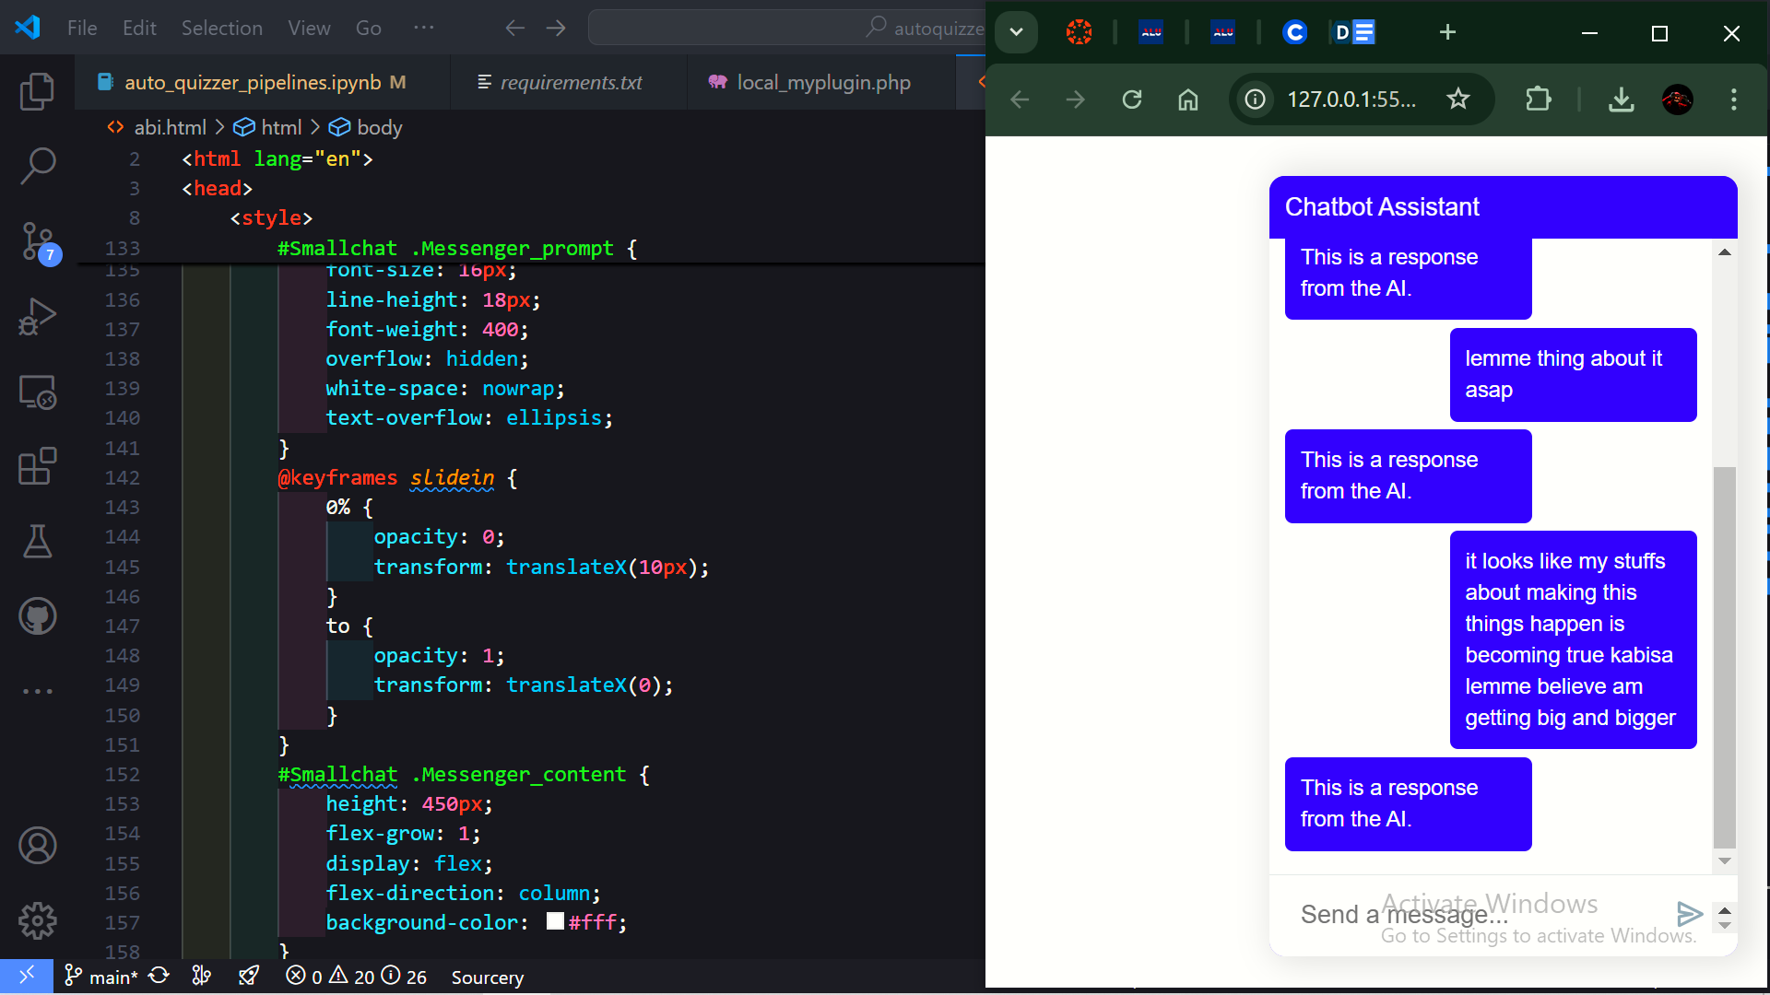Click the main* git branch indicator
This screenshot has width=1770, height=995.
(101, 977)
